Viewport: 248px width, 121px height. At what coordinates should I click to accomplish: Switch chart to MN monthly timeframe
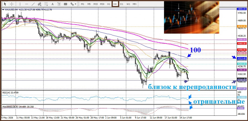pos(134,4)
